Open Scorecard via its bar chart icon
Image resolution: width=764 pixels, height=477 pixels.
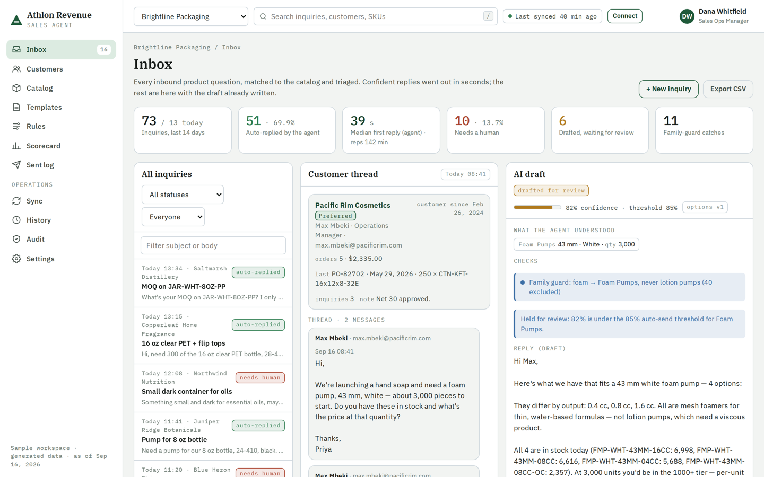coord(16,146)
